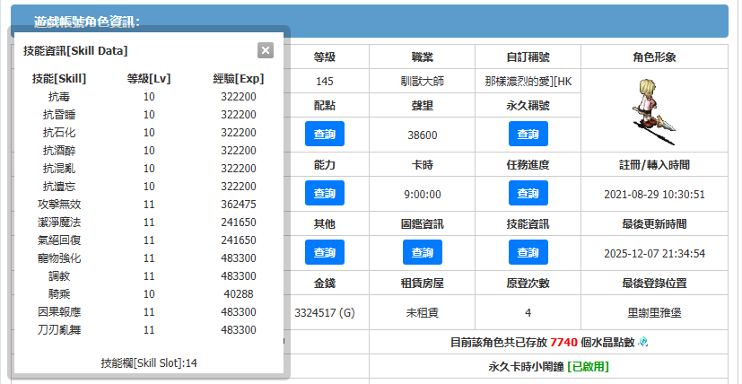The width and height of the screenshot is (742, 384).
Task: Open the 永久稱號 query button
Action: [528, 134]
